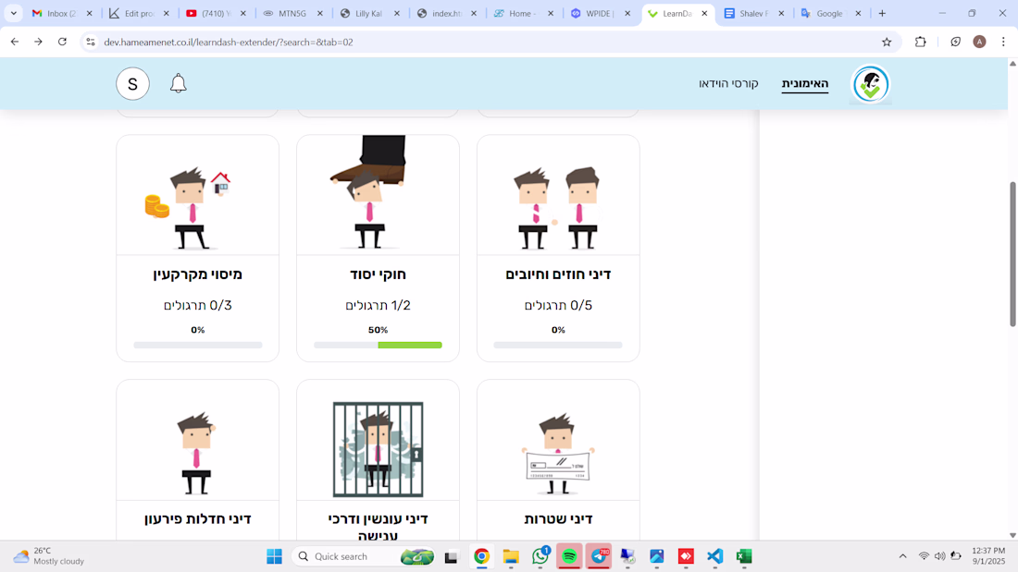Bookmark this page with the star icon
The image size is (1018, 572).
[x=887, y=43]
